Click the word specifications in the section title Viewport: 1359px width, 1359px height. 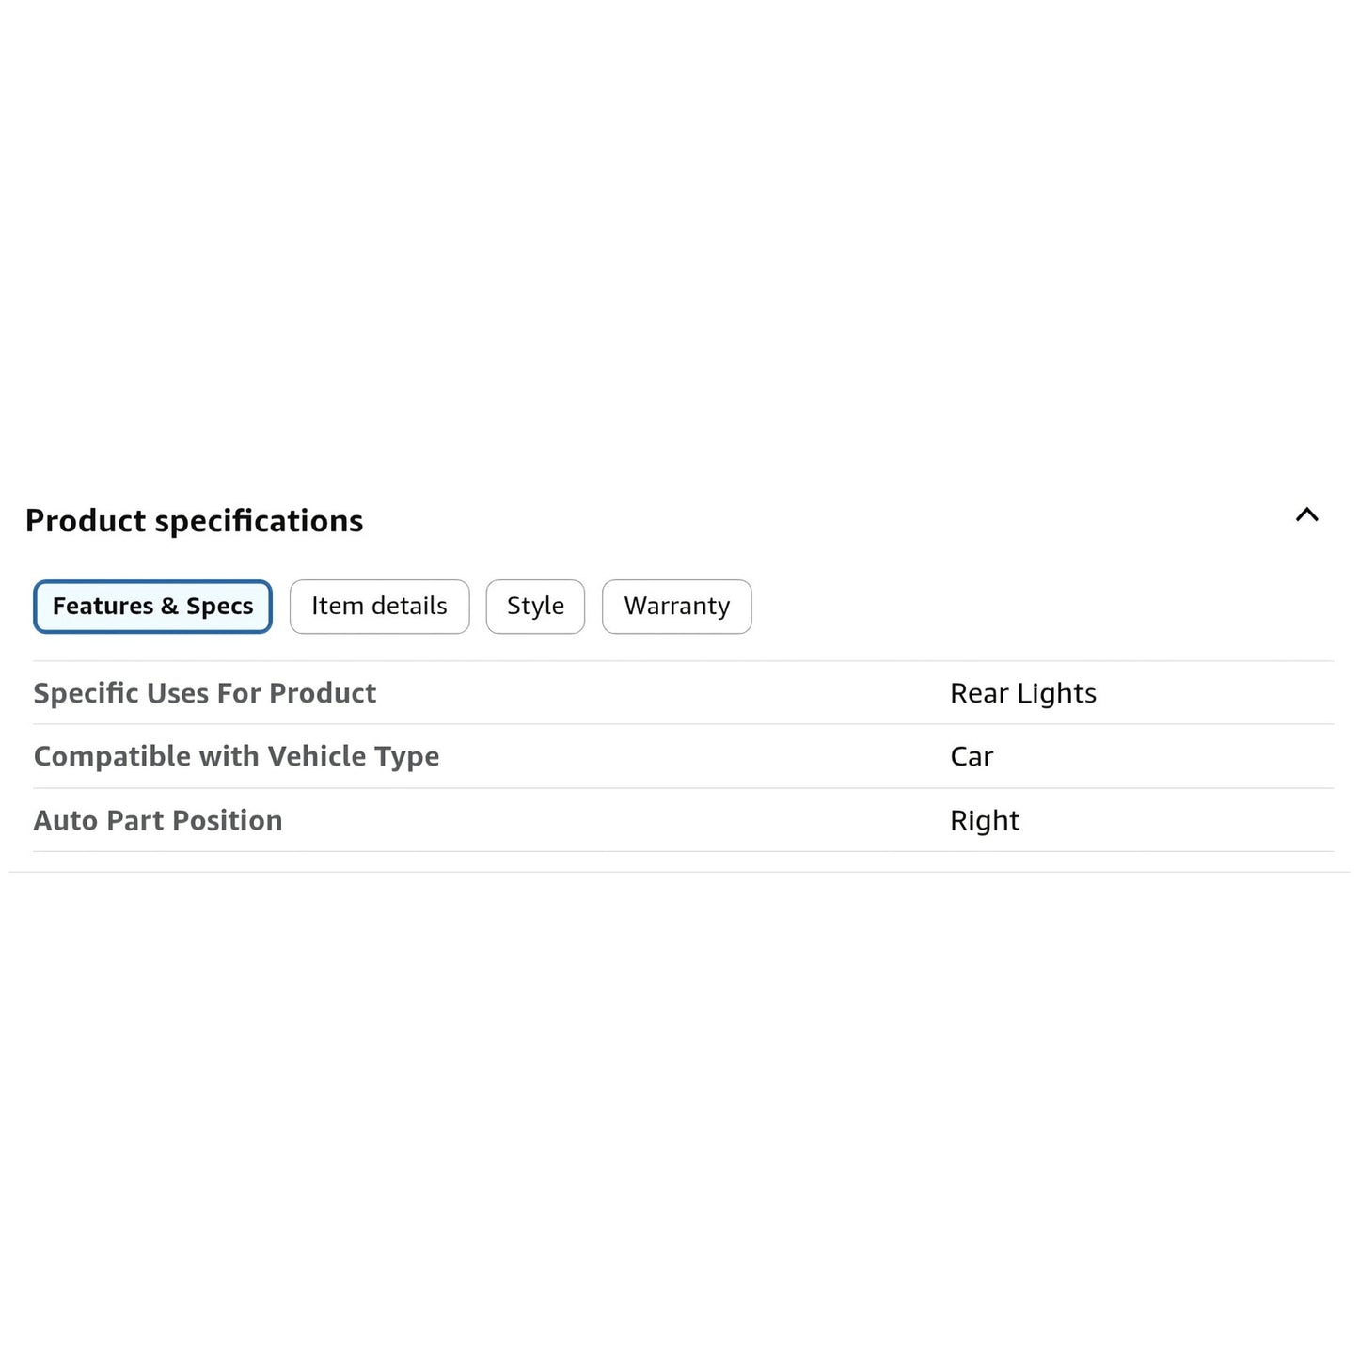259,521
